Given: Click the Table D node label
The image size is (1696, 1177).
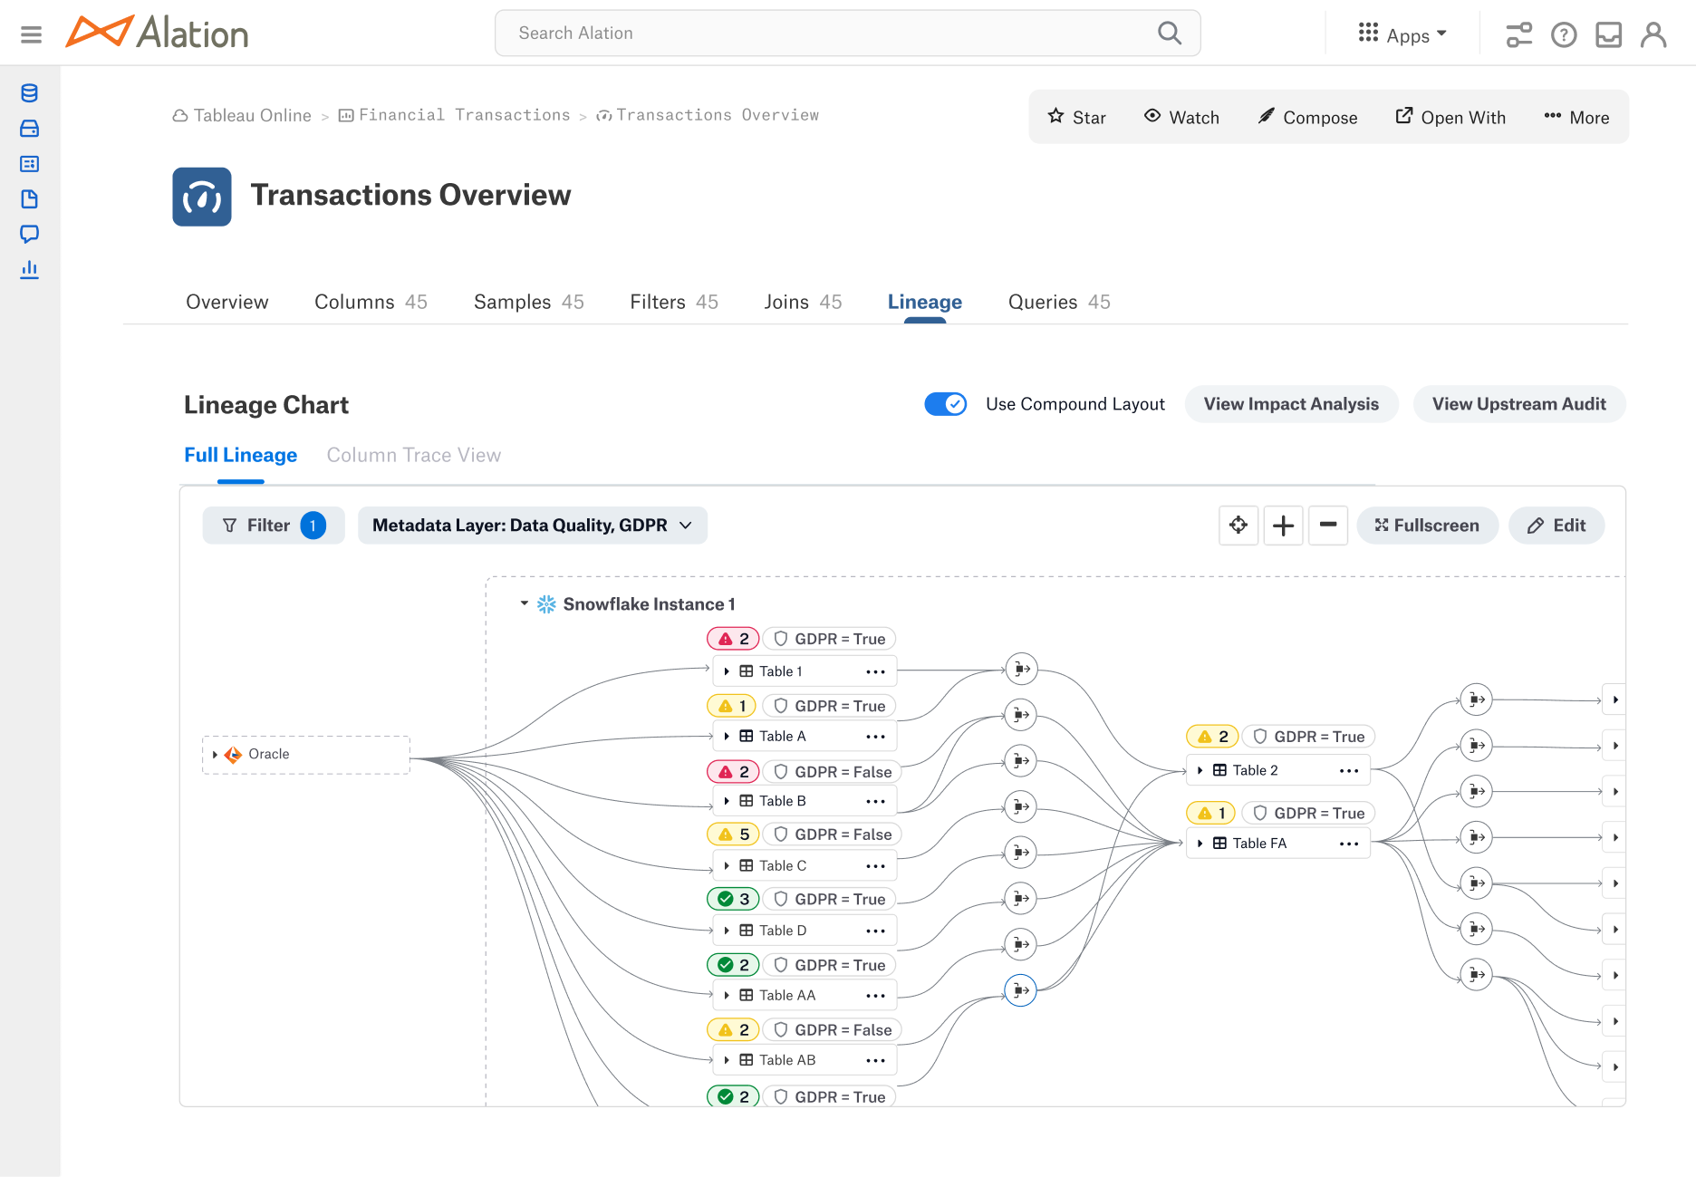Looking at the screenshot, I should 783,931.
